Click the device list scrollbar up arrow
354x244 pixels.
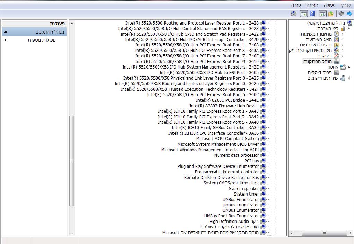coord(72,23)
